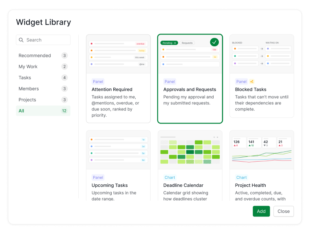Select the Deadline Calendar heatmap preview
This screenshot has width=313, height=234.
190,150
